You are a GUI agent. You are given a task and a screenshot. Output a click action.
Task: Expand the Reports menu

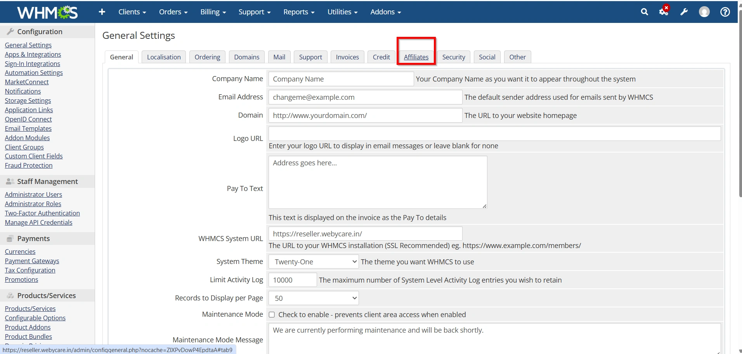(299, 12)
